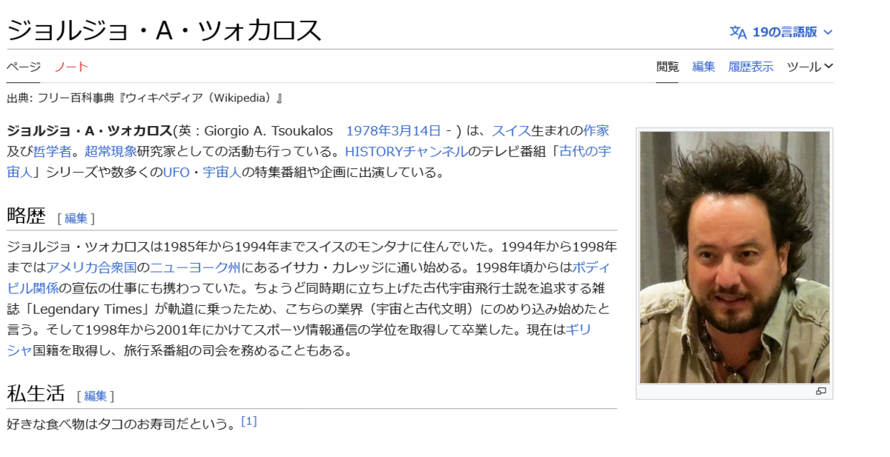Open the 履歴表示 history tab
Viewport: 890px width, 457px height.
pos(751,67)
